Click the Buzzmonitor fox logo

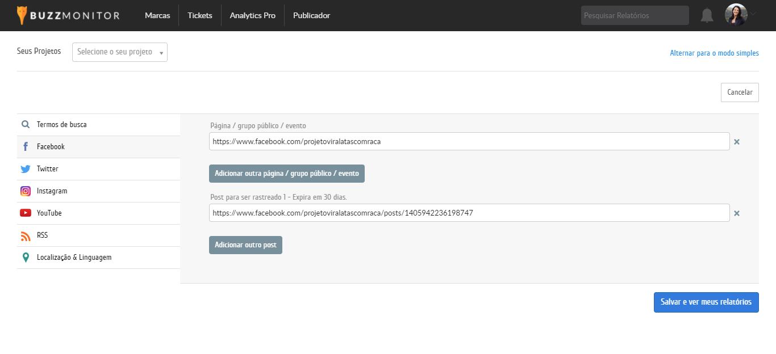[22, 15]
